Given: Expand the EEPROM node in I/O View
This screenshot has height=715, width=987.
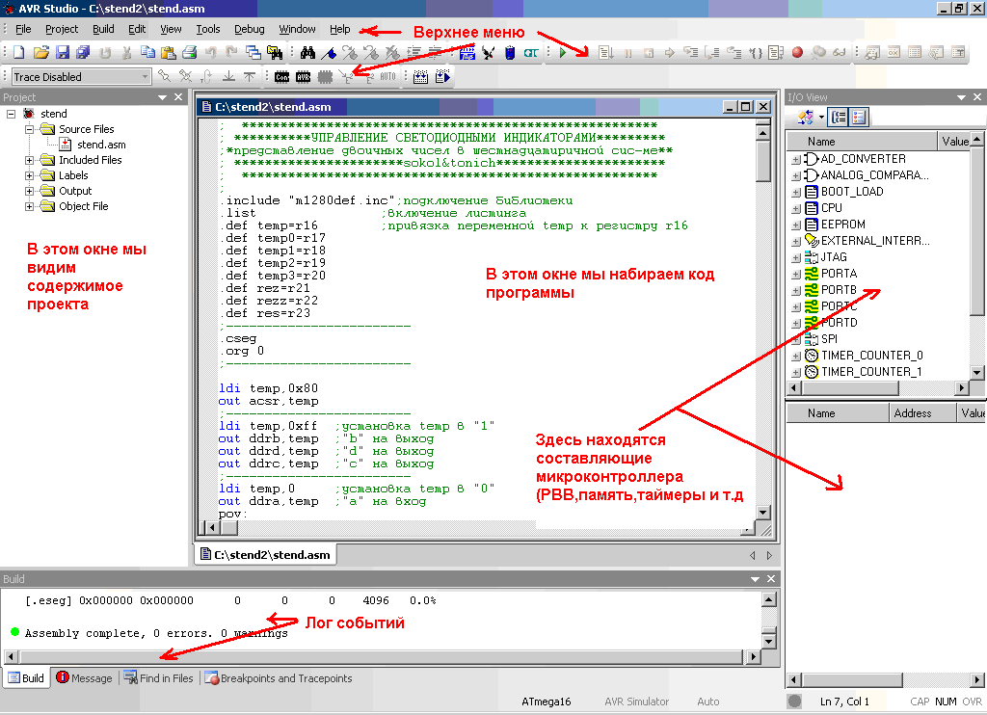Looking at the screenshot, I should [x=795, y=225].
